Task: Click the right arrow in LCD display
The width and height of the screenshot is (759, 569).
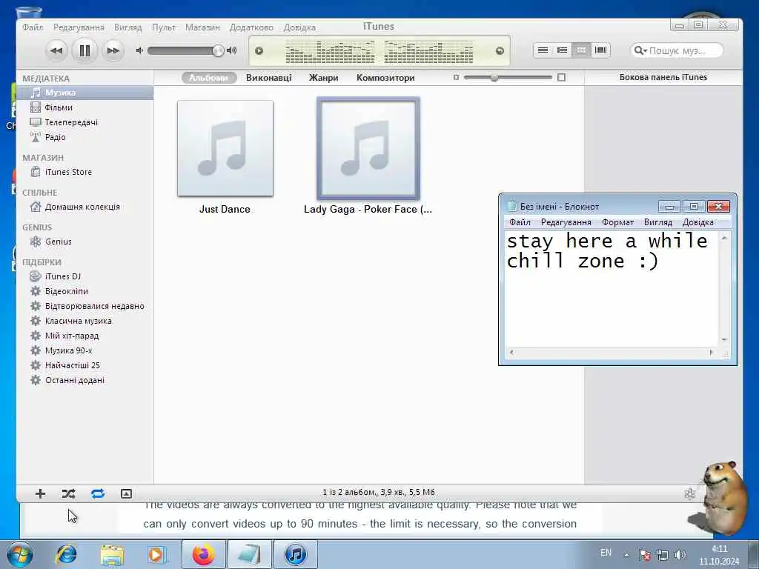Action: [x=500, y=51]
